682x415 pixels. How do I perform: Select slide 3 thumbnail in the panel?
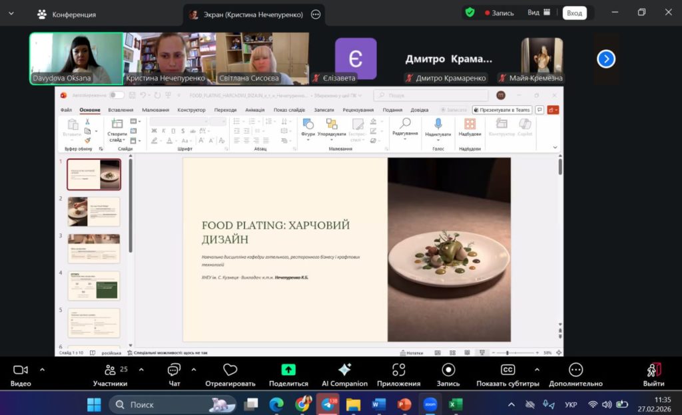click(x=94, y=248)
